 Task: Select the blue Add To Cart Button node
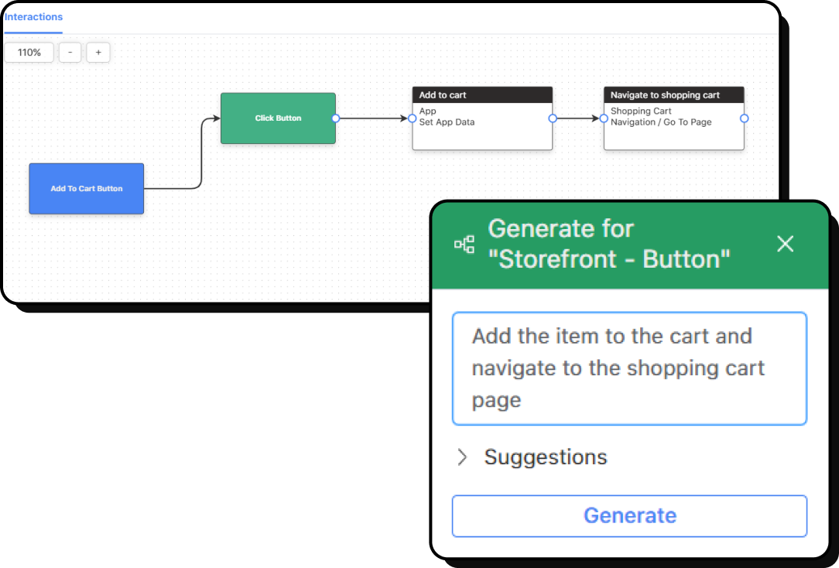tap(86, 188)
